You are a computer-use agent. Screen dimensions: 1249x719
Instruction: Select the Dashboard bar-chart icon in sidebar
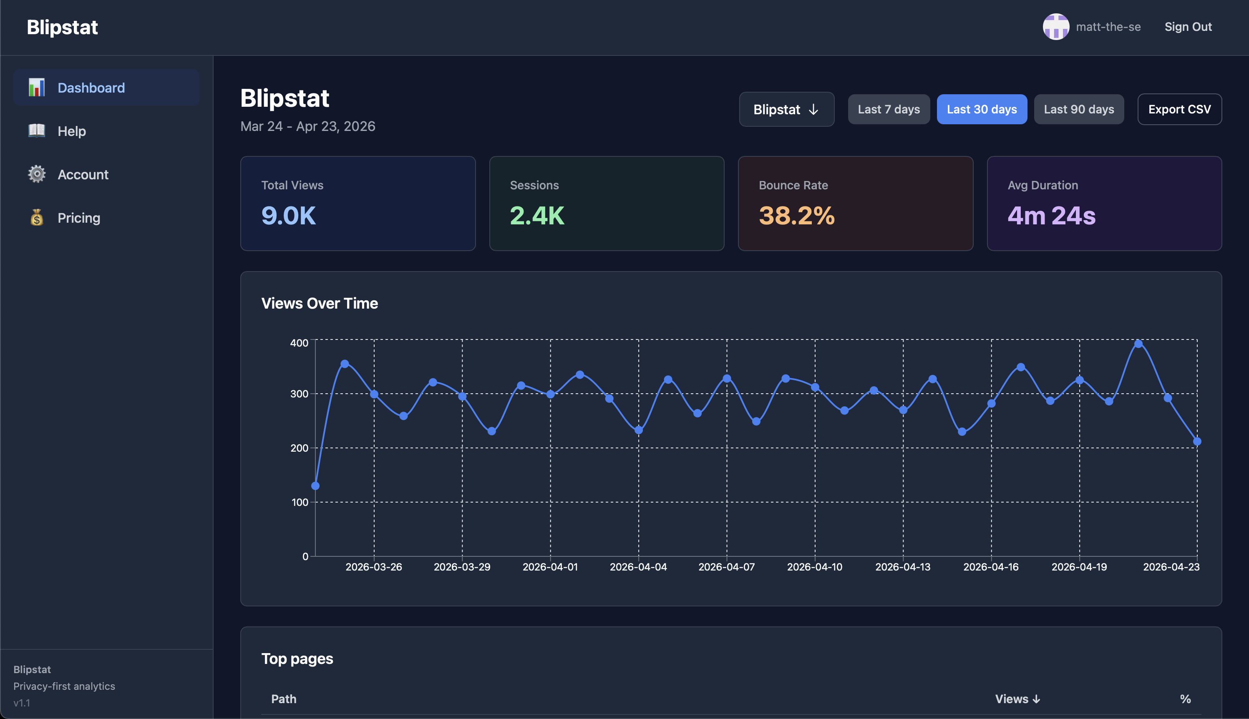click(x=36, y=88)
